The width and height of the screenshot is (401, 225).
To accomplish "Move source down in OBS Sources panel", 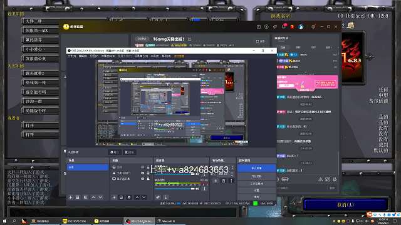I will (144, 197).
